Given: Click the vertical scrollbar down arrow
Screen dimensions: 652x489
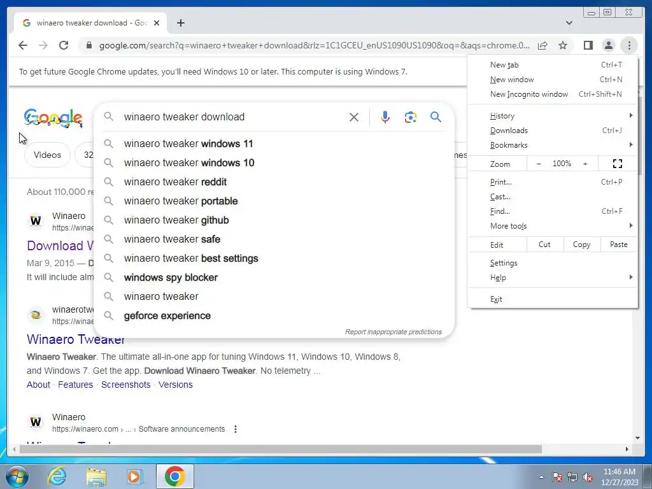Looking at the screenshot, I should coord(637,438).
